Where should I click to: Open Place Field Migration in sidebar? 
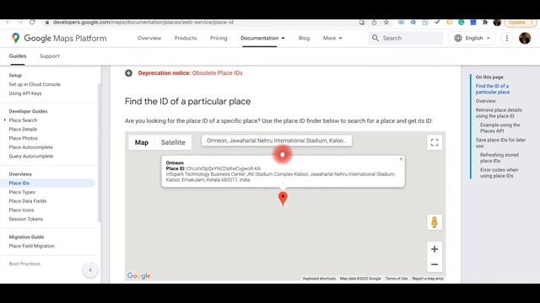(32, 246)
